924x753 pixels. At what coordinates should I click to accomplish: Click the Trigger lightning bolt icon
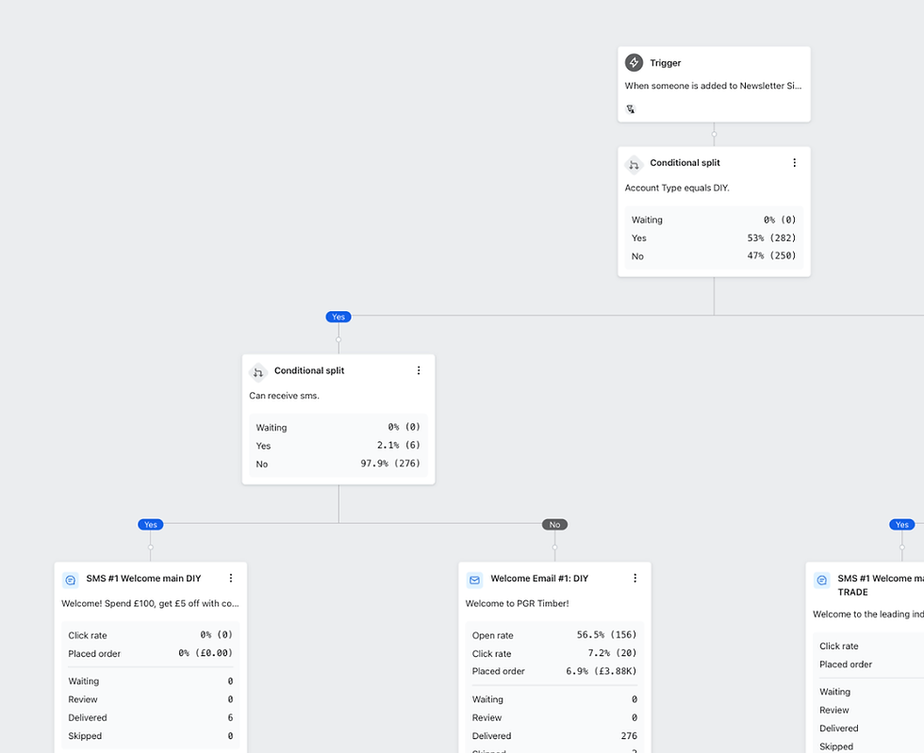[634, 62]
